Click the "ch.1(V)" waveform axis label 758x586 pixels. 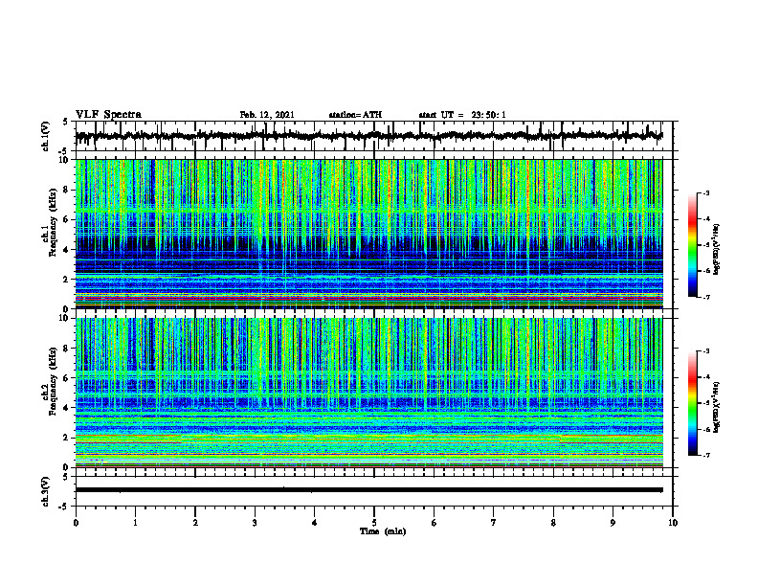click(46, 136)
